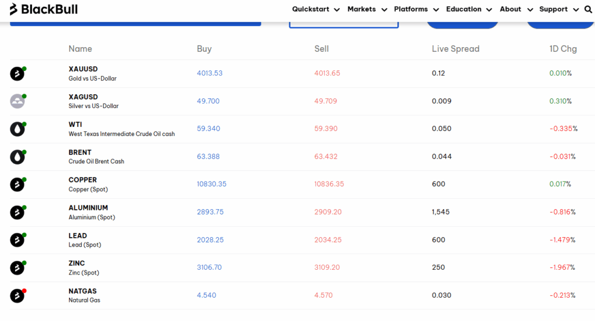
Task: Open the Quickstart menu
Action: point(310,9)
